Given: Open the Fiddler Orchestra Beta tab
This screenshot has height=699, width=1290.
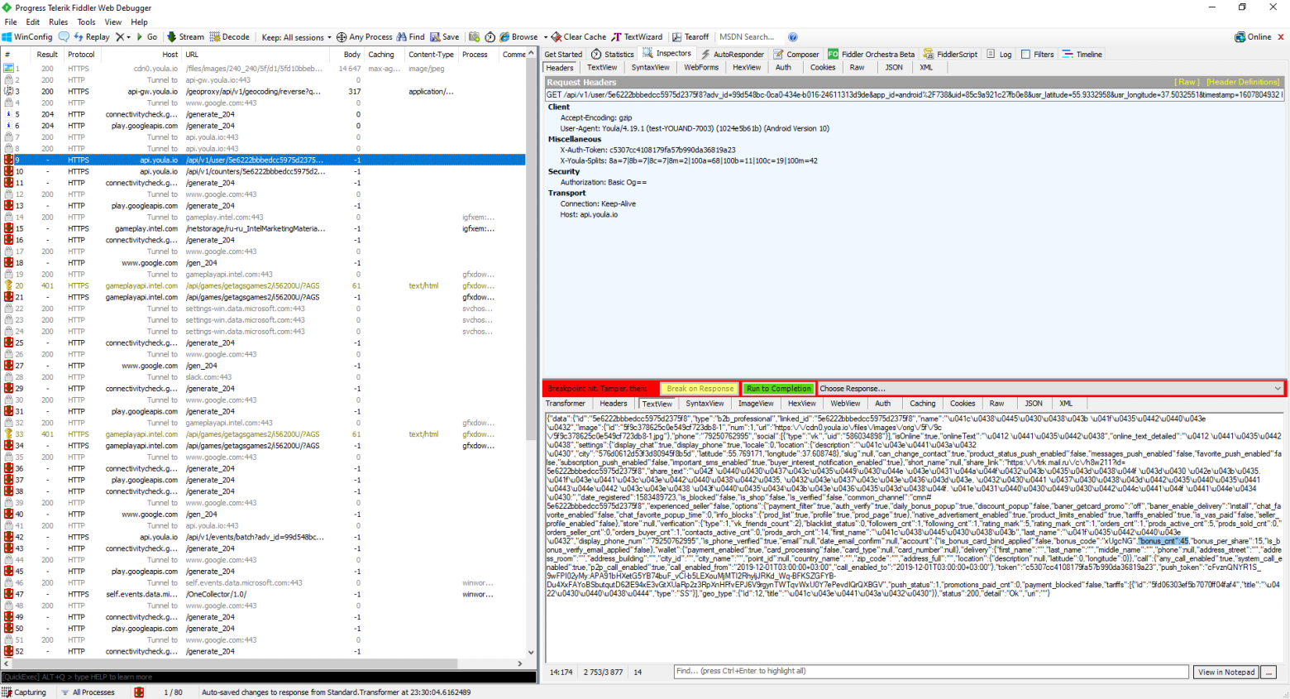Looking at the screenshot, I should pos(872,55).
